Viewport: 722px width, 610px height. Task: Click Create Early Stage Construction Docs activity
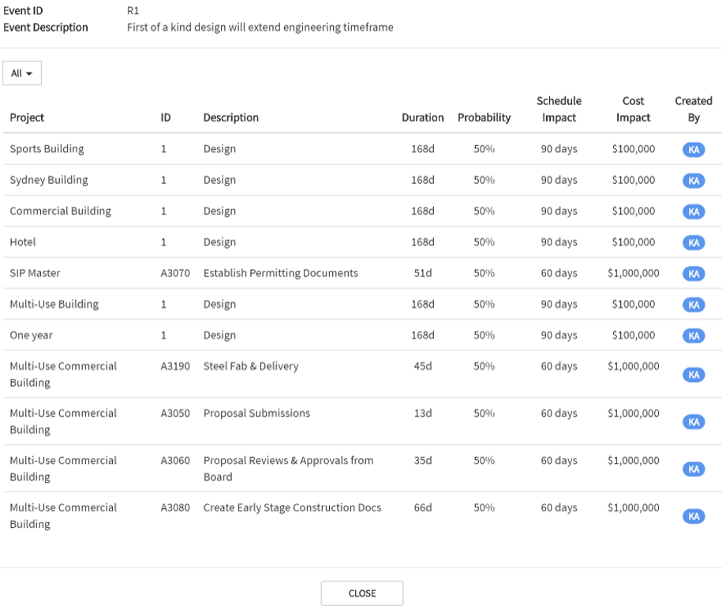click(292, 507)
